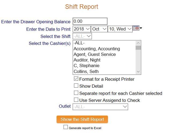Click Show the Shift Report button
The width and height of the screenshot is (175, 135).
[82, 119]
